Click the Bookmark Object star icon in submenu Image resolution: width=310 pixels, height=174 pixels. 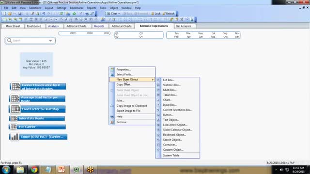[158, 135]
